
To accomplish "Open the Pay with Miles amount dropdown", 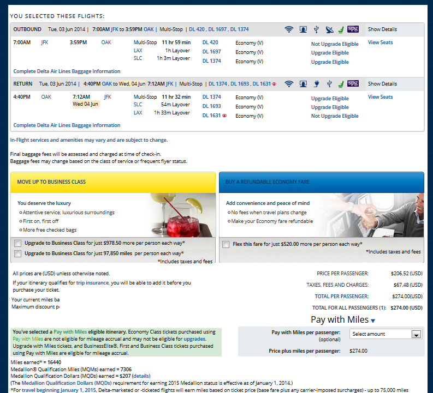I will point(387,334).
